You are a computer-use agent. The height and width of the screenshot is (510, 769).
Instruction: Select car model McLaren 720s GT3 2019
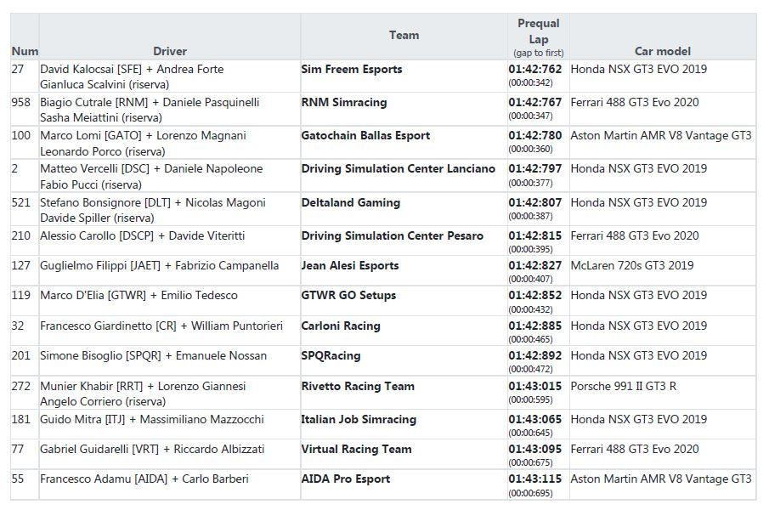tap(632, 266)
